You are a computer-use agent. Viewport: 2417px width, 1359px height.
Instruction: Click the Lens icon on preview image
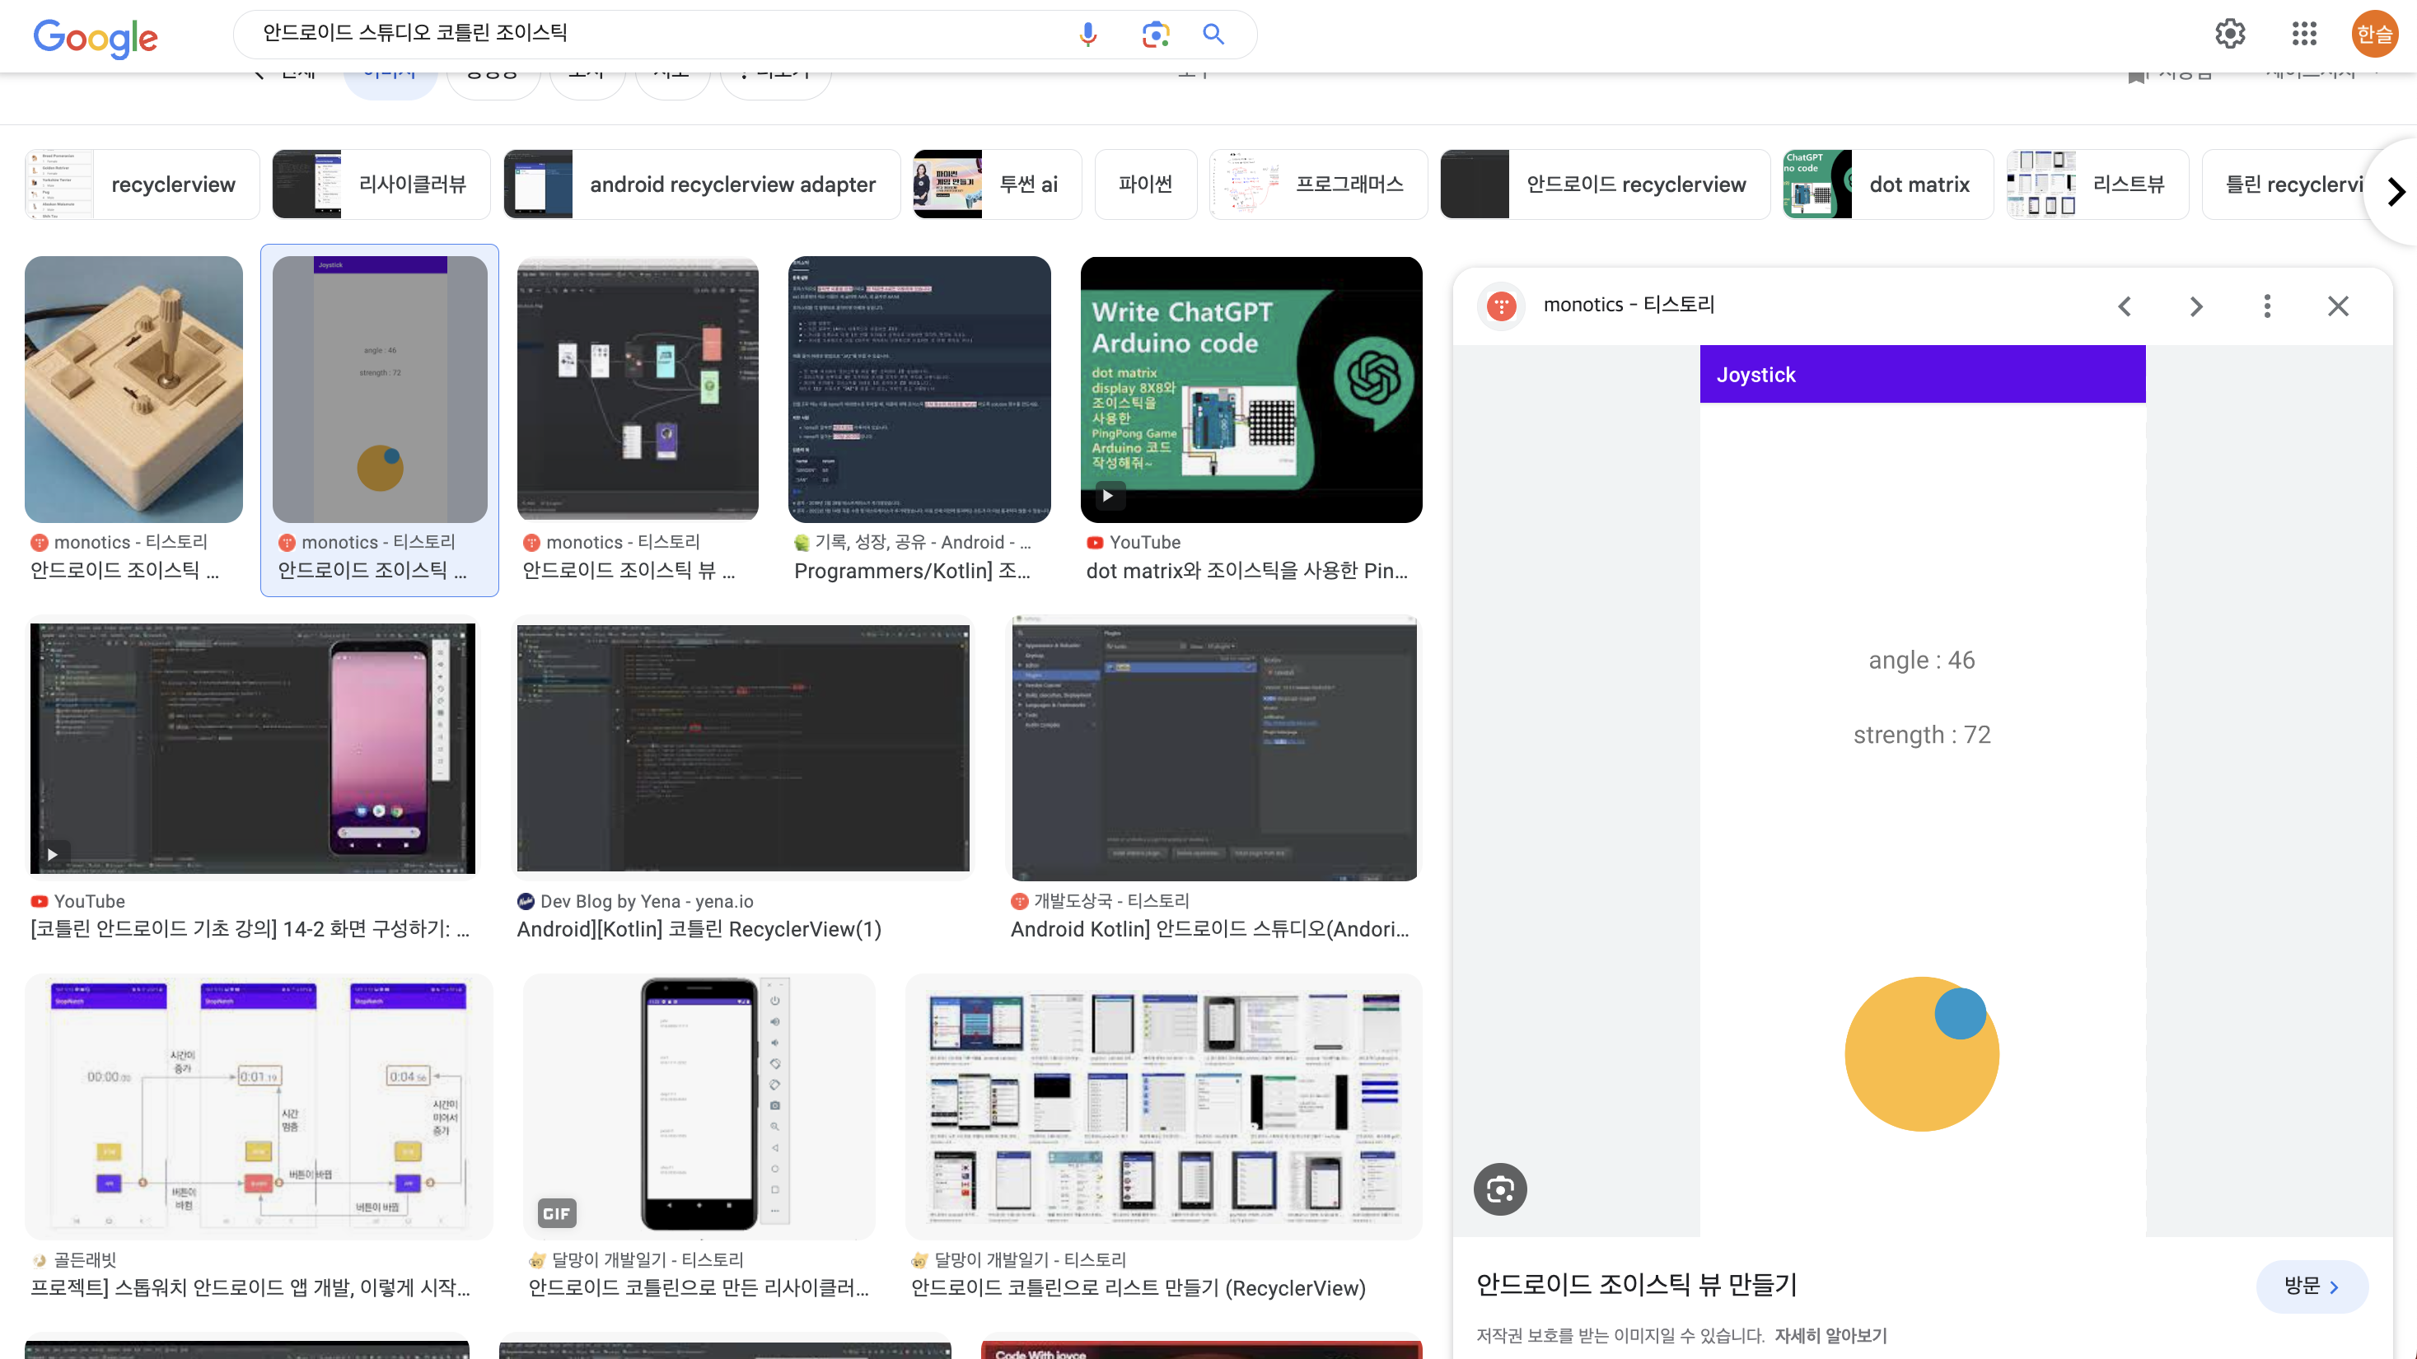1500,1189
